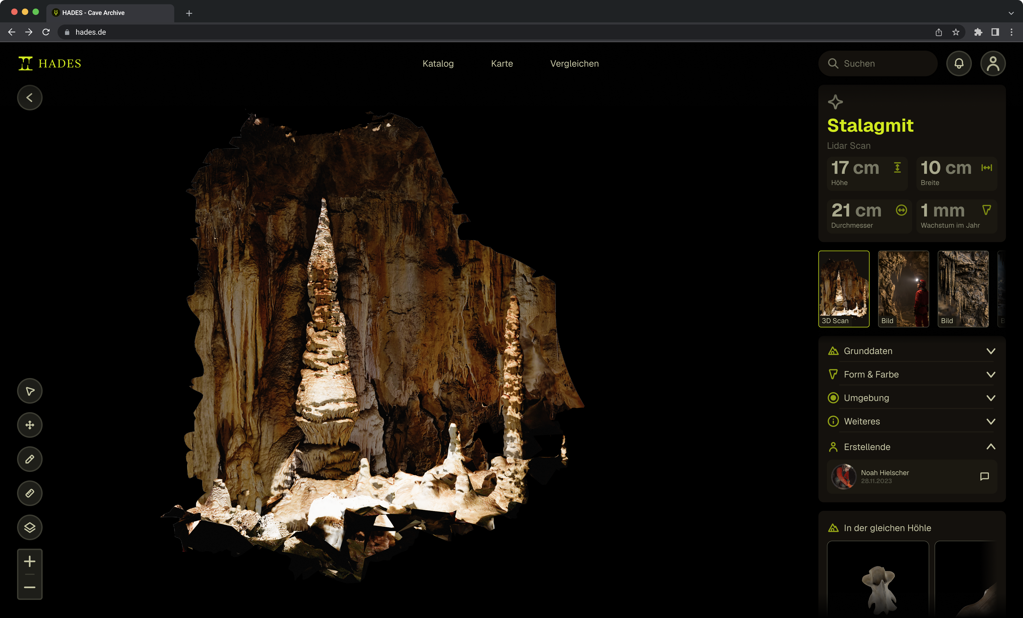Select the ruler measurement tool

click(30, 493)
